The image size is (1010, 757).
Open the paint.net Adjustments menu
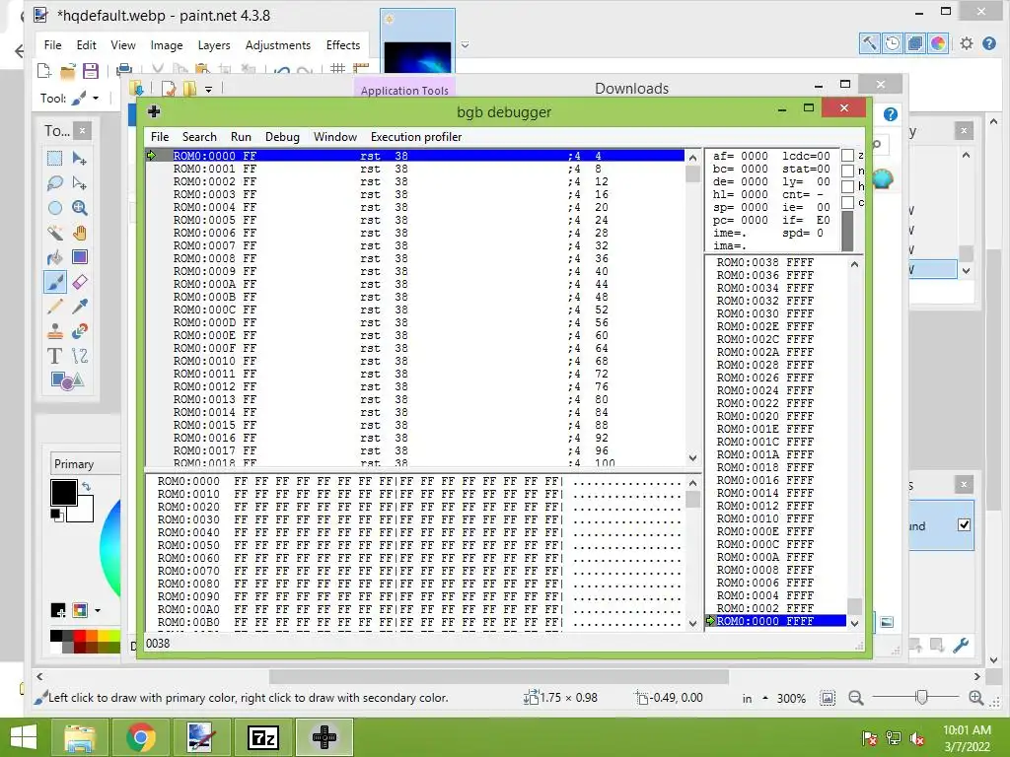277,45
